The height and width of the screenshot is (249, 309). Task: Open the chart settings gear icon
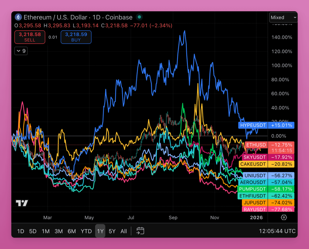(284, 217)
